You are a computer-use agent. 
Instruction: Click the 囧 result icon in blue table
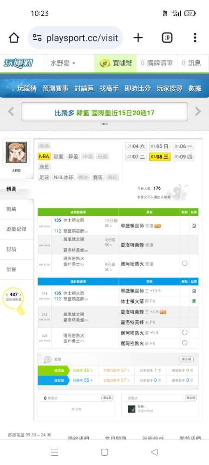(x=194, y=291)
